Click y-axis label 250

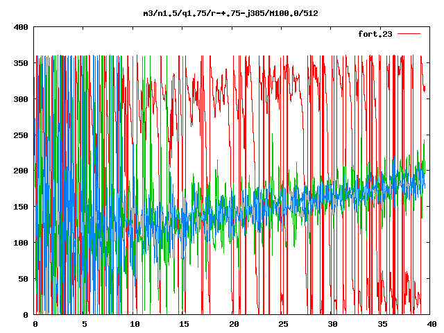coord(21,135)
